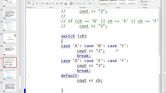This screenshot has width=166, height=93.
Task: Select slide 61 thumbnail in PowerPoint
Action: (10, 14)
